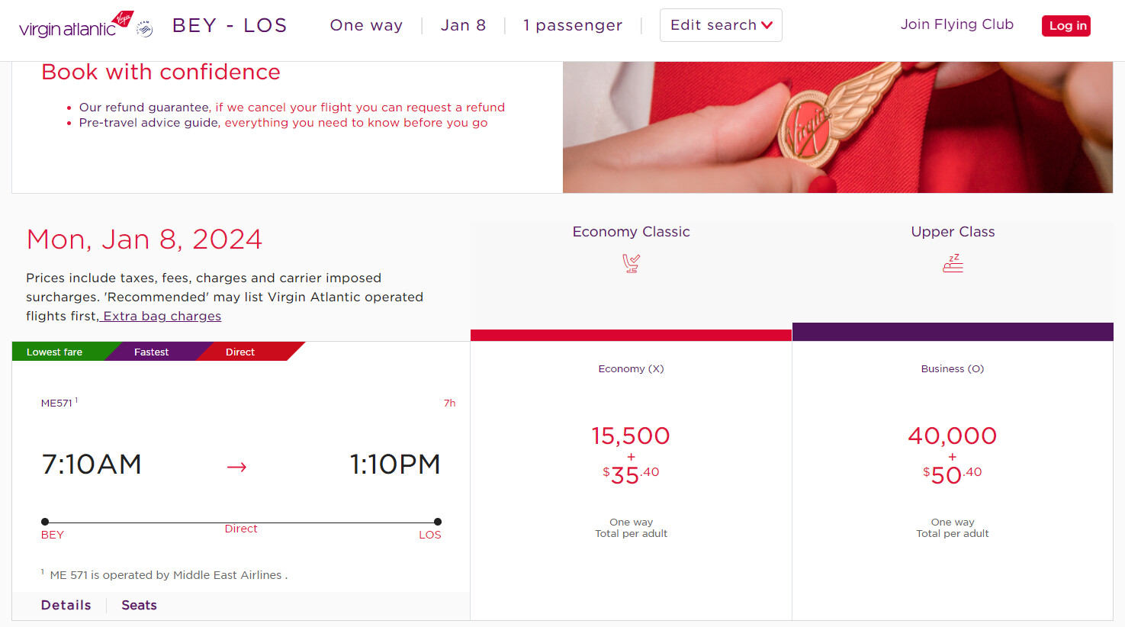The height and width of the screenshot is (627, 1125).
Task: Select Economy Classic cabin column
Action: click(631, 232)
